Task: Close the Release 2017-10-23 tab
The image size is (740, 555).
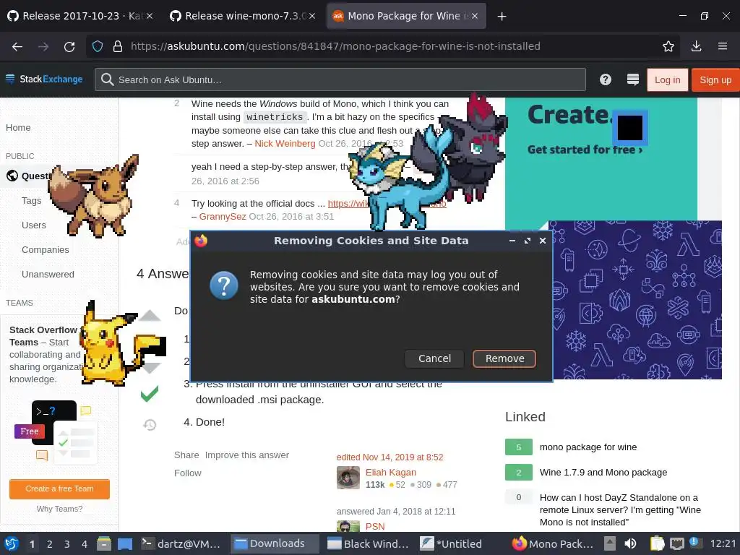Action: [149, 16]
